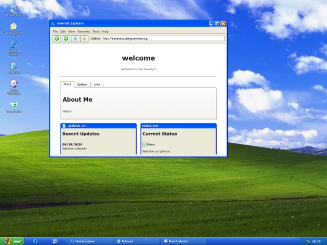Click the 'Current Status' heading

160,134
